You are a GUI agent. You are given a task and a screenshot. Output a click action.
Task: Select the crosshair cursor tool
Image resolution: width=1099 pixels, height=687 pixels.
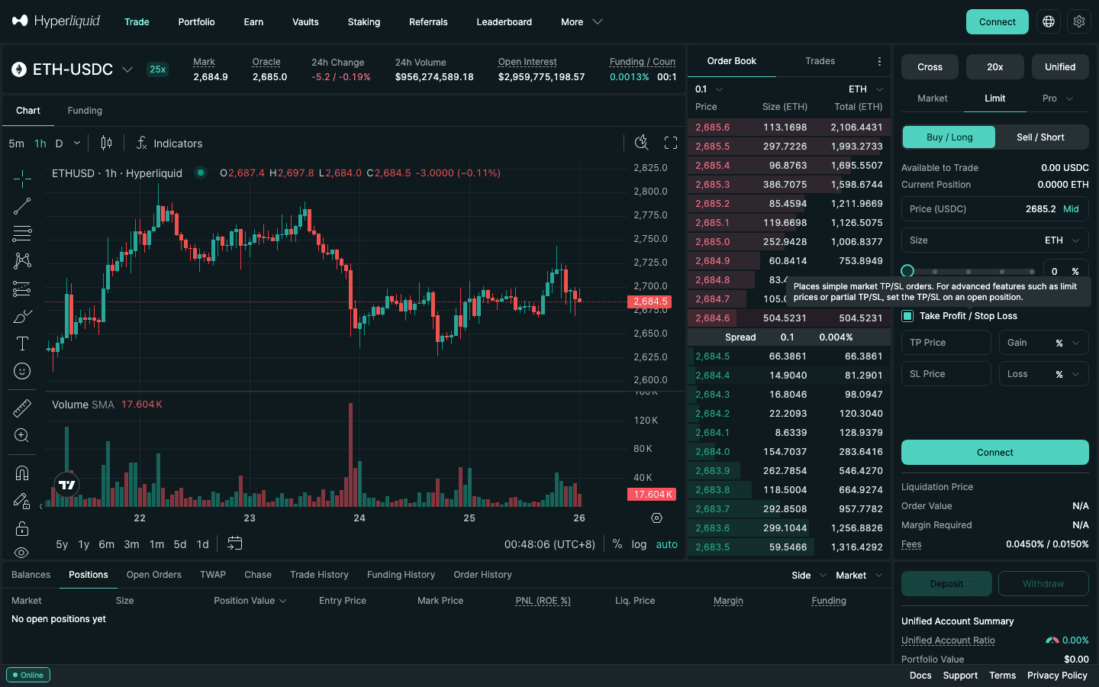(x=22, y=179)
